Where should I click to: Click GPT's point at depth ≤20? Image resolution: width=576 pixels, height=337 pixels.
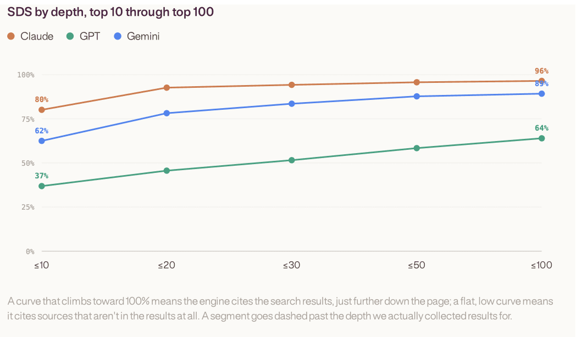[167, 171]
